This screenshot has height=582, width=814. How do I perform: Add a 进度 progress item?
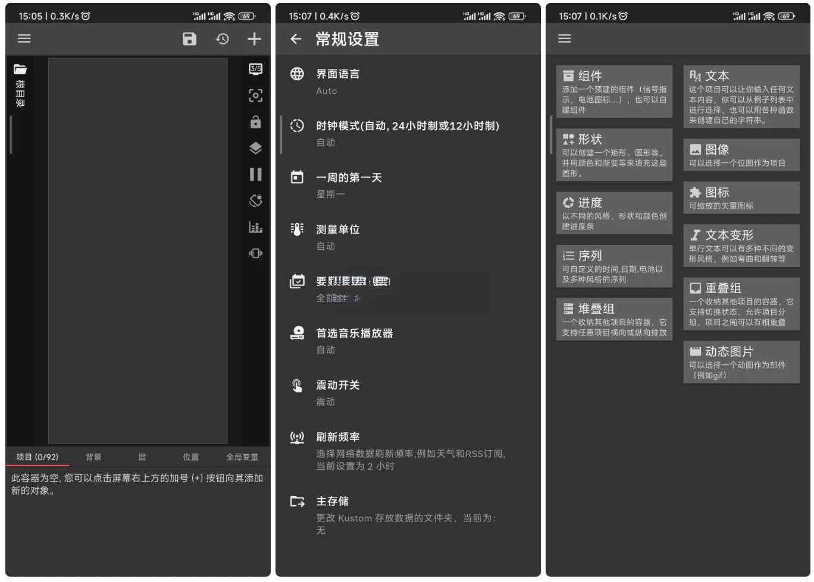614,213
